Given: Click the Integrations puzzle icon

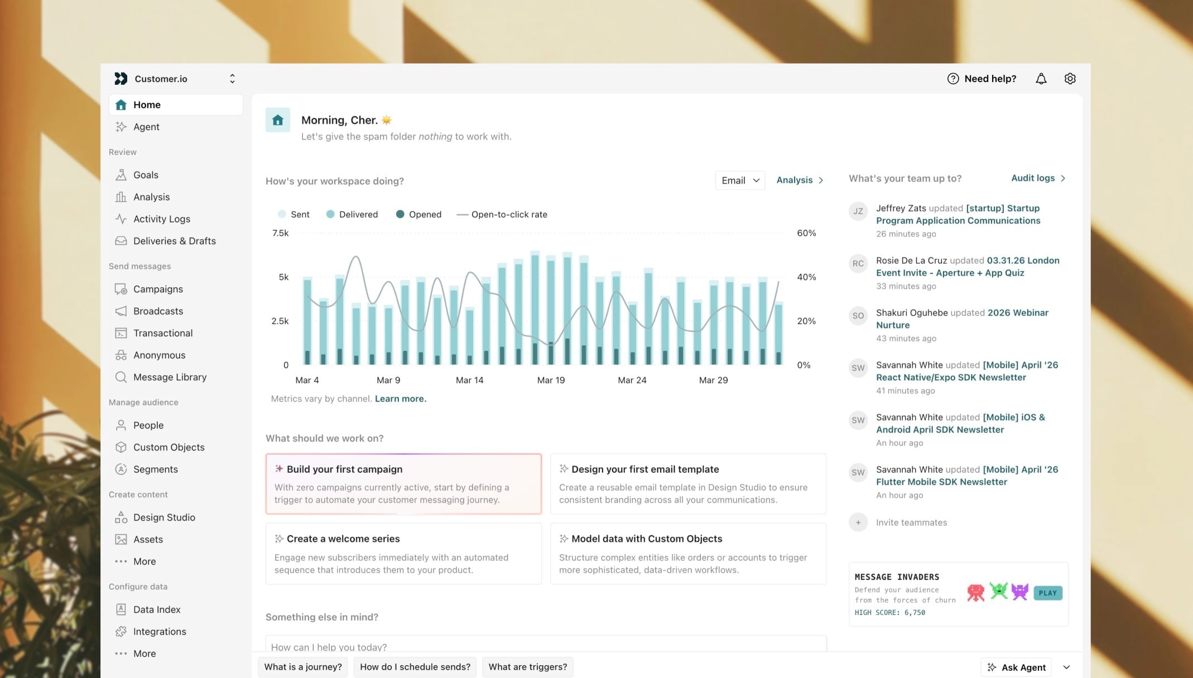Looking at the screenshot, I should (x=121, y=632).
